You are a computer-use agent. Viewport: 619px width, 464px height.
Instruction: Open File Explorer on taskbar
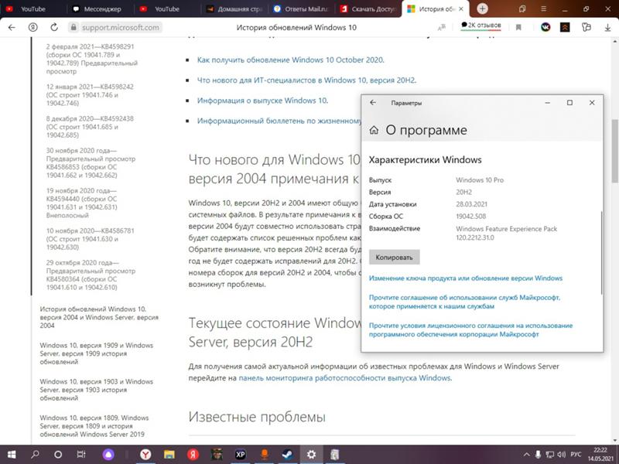(169, 454)
